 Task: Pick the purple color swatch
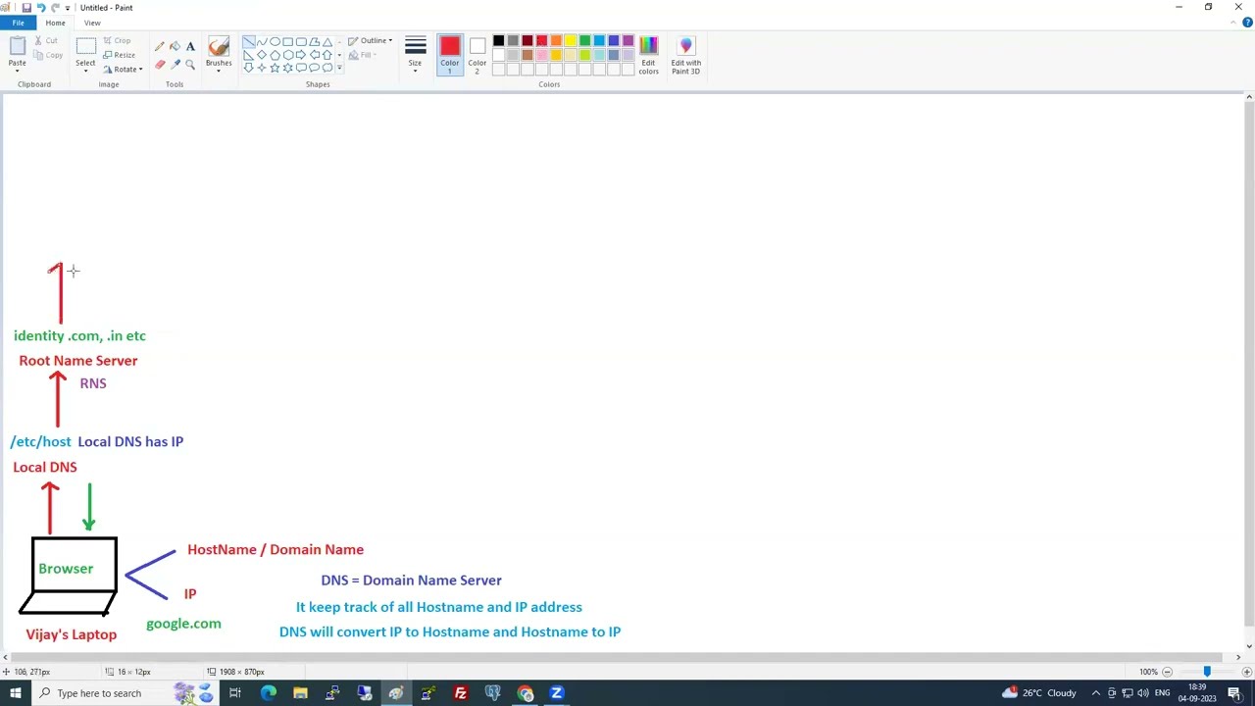point(627,41)
